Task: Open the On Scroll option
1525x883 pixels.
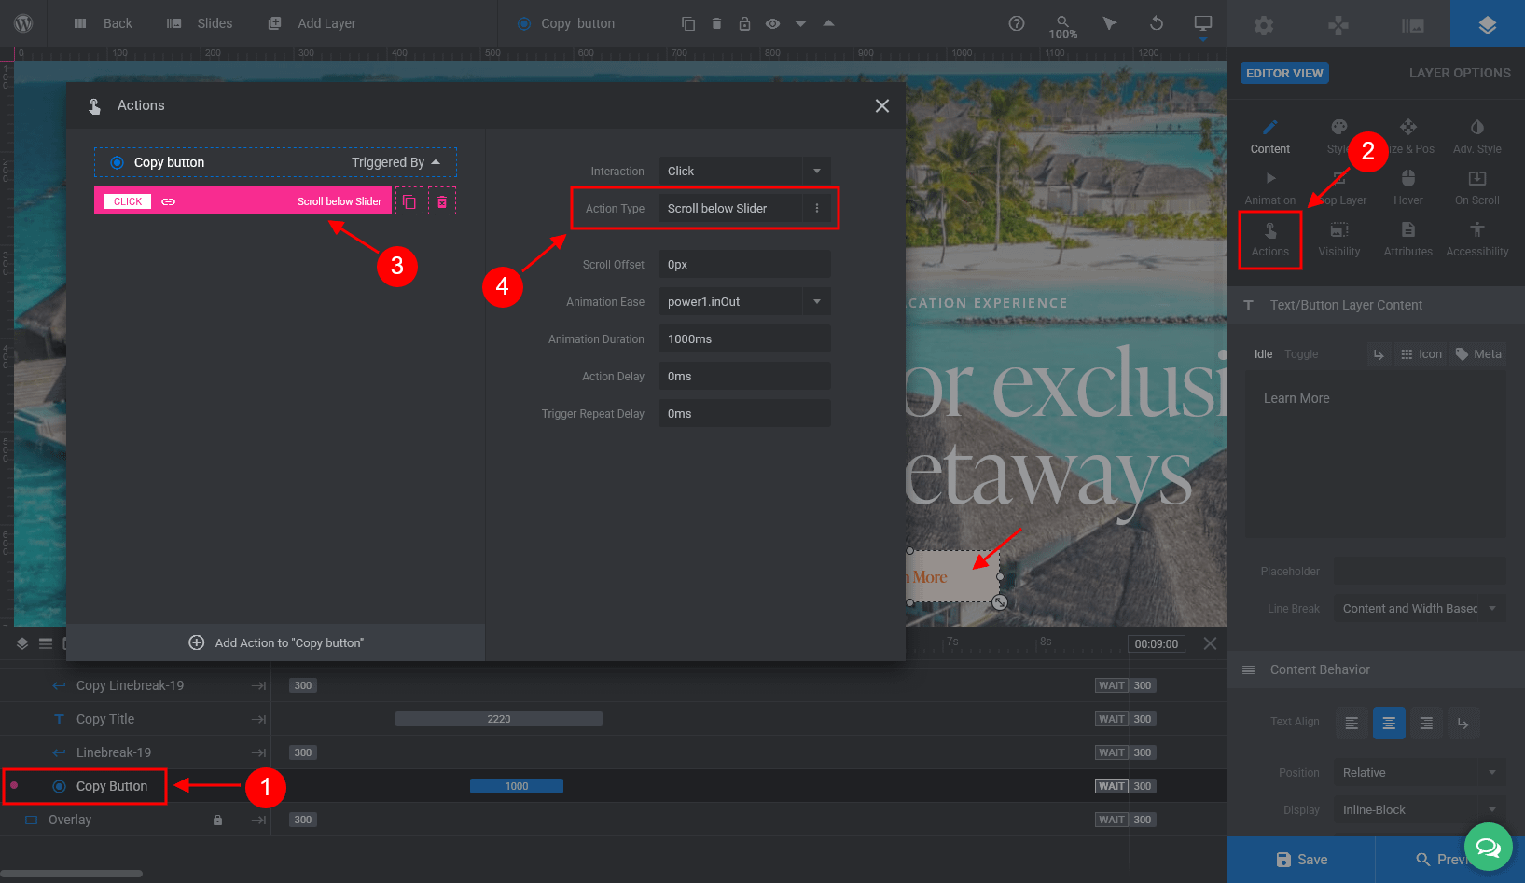Action: 1477,187
